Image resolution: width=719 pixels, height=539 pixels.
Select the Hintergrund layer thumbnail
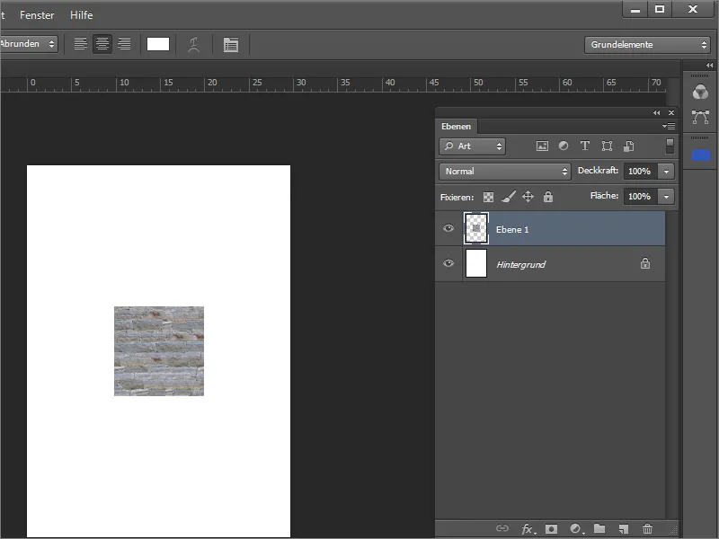pyautogui.click(x=476, y=263)
